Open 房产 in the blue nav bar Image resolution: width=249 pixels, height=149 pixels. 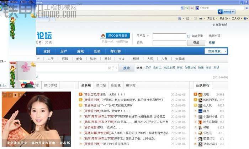click(64, 51)
